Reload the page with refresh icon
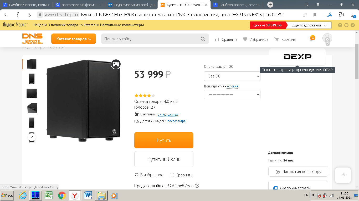The image size is (359, 201). click(29, 15)
